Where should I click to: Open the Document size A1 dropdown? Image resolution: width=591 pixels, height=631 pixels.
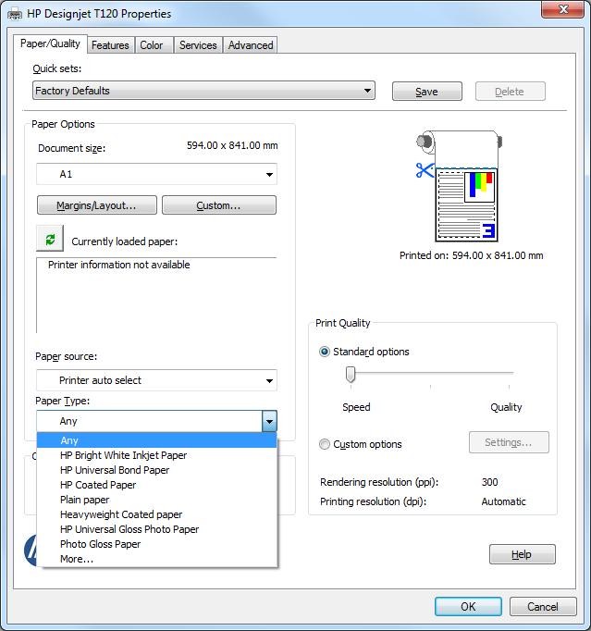click(x=156, y=174)
